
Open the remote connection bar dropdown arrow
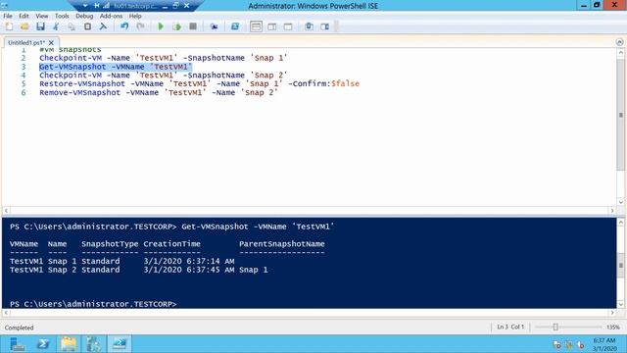point(85,6)
